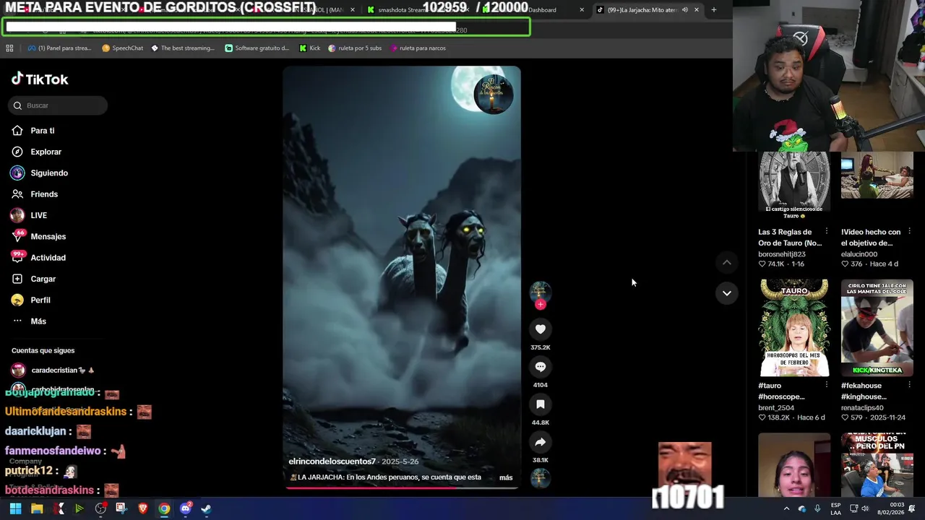
Task: Expand video caption with más
Action: pyautogui.click(x=506, y=477)
